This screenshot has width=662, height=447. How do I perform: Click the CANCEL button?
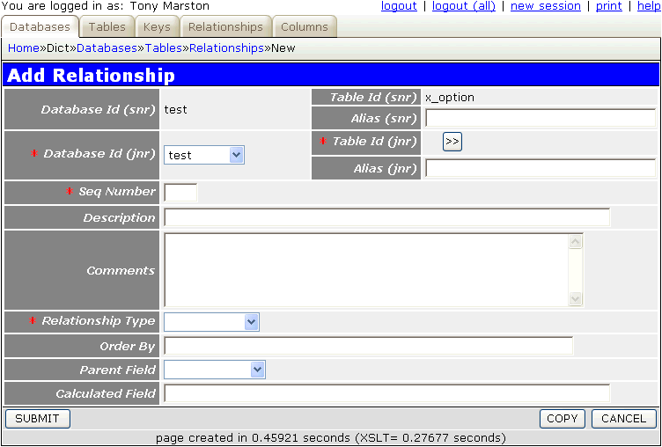623,419
